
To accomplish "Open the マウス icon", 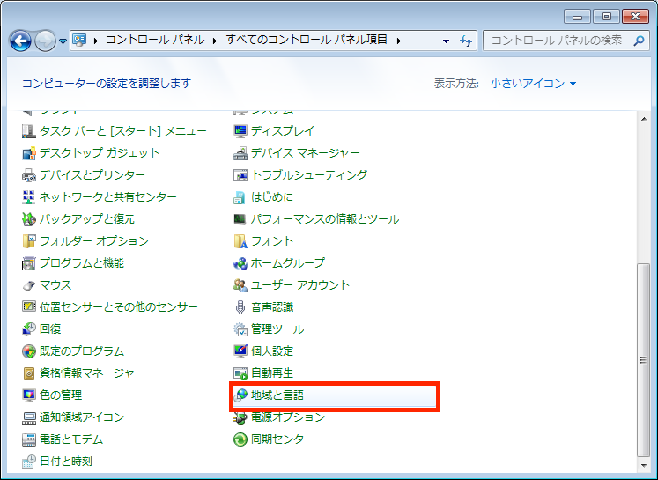I will tap(29, 285).
